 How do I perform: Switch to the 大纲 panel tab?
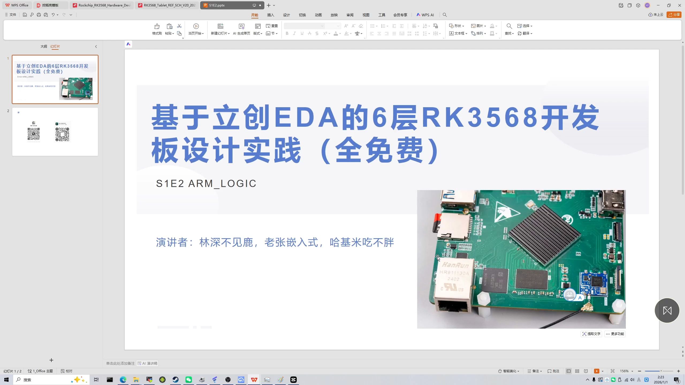click(x=43, y=46)
